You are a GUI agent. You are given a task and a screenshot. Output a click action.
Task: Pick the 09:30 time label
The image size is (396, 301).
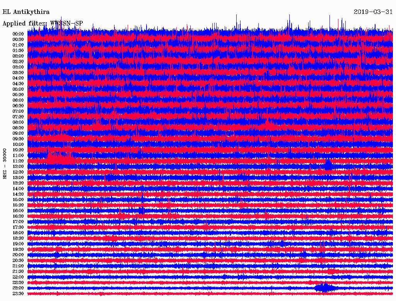pos(18,139)
